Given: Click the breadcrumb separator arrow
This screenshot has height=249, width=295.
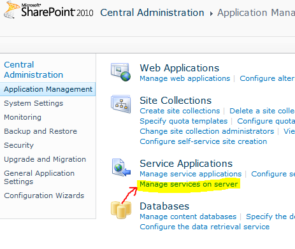Looking at the screenshot, I should 211,14.
